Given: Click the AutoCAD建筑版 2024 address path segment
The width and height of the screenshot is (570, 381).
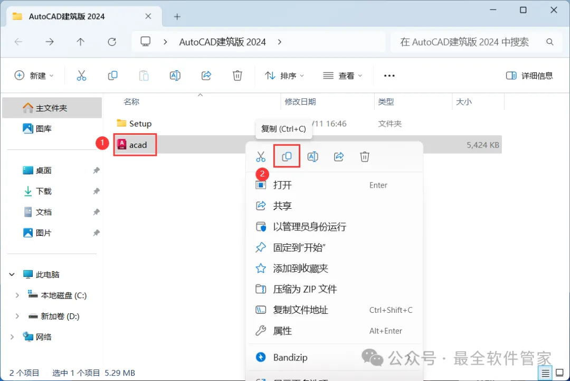Looking at the screenshot, I should (x=223, y=42).
